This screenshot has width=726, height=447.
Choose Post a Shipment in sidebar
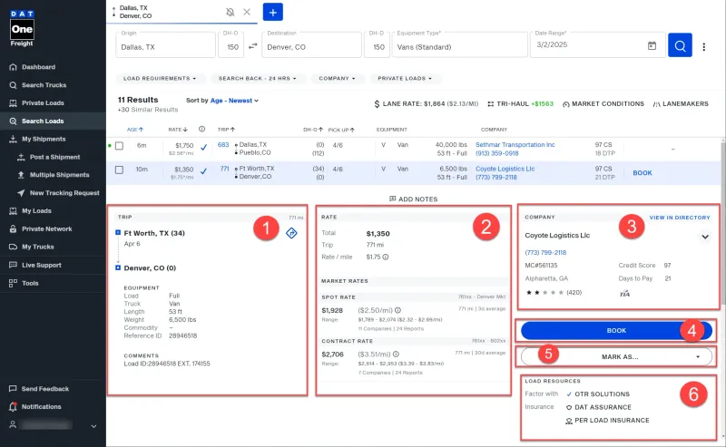point(53,157)
